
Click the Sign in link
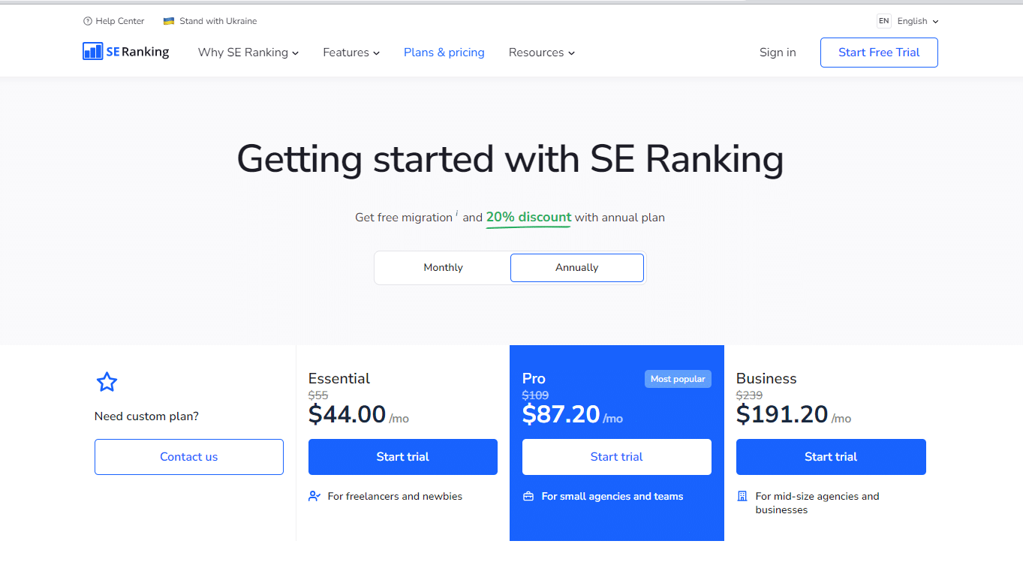778,53
